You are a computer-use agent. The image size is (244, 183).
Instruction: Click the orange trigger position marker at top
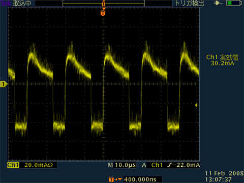coord(103,12)
